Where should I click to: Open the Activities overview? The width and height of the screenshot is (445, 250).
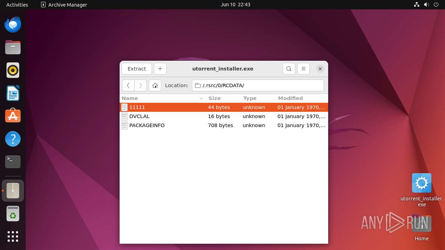click(17, 5)
